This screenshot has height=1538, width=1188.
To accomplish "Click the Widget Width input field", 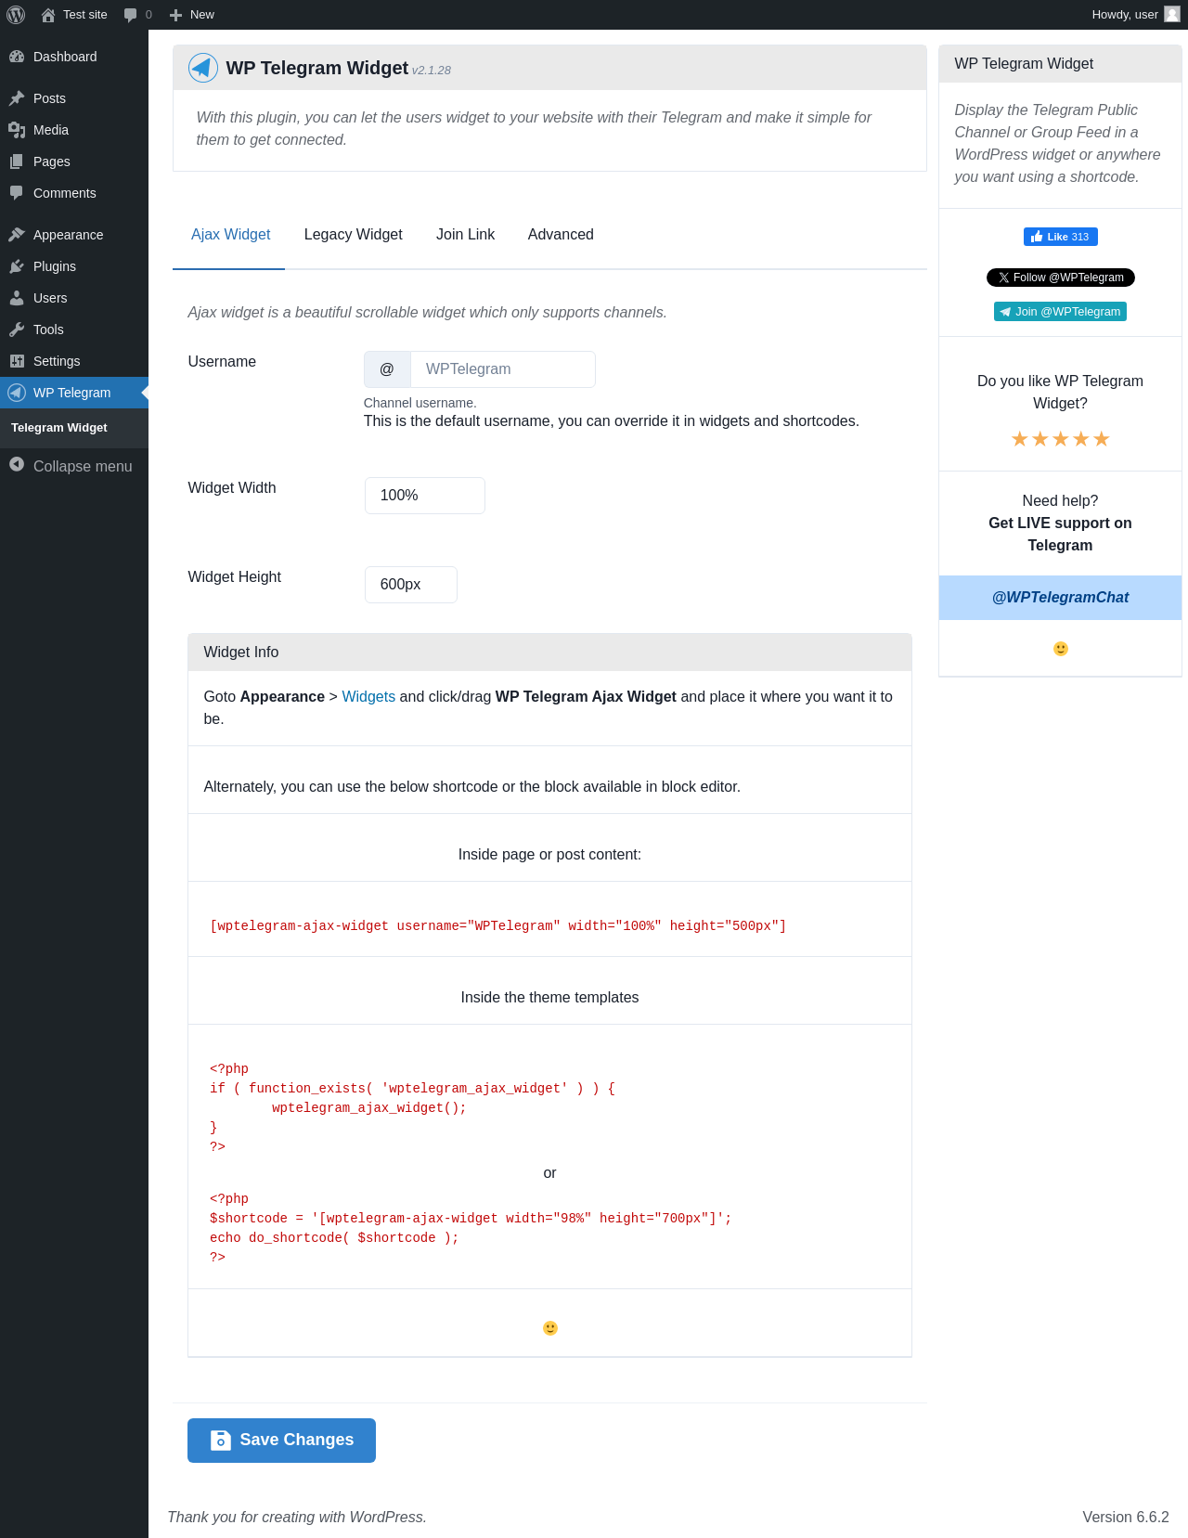I will (x=425, y=496).
